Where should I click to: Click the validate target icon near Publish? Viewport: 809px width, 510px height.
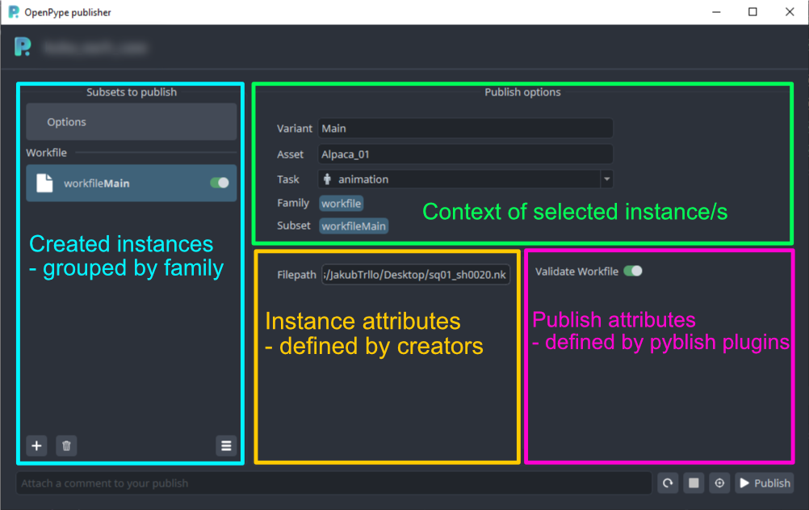tap(719, 483)
